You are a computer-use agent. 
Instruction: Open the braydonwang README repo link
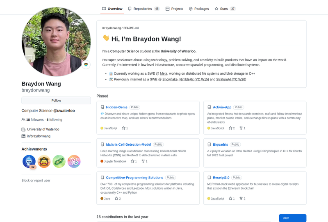112,28
